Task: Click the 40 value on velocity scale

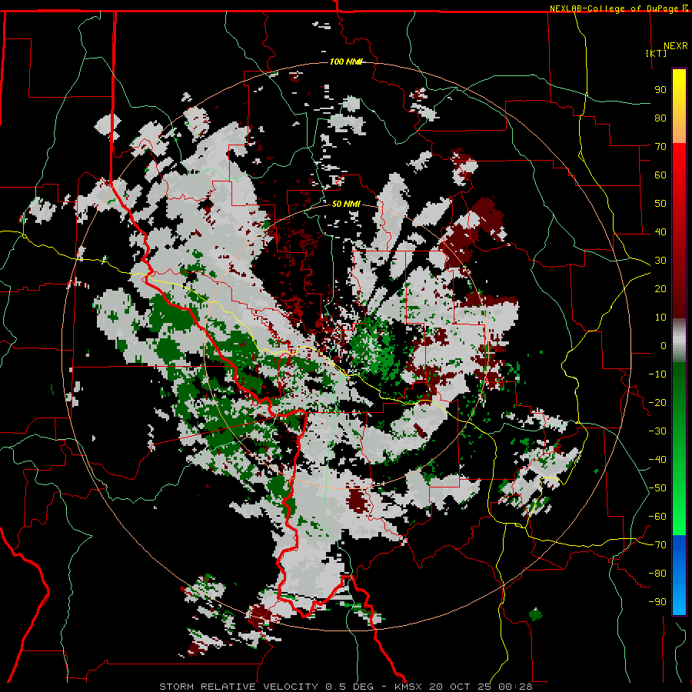Action: (x=660, y=232)
